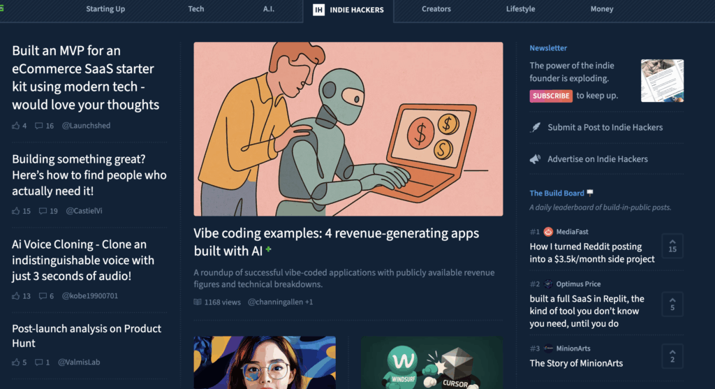Click the Optimus Price author name
The image size is (715, 389).
(x=578, y=284)
